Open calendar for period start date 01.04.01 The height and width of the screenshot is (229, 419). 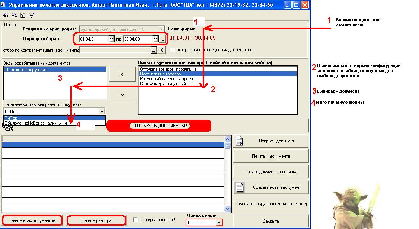[111, 39]
